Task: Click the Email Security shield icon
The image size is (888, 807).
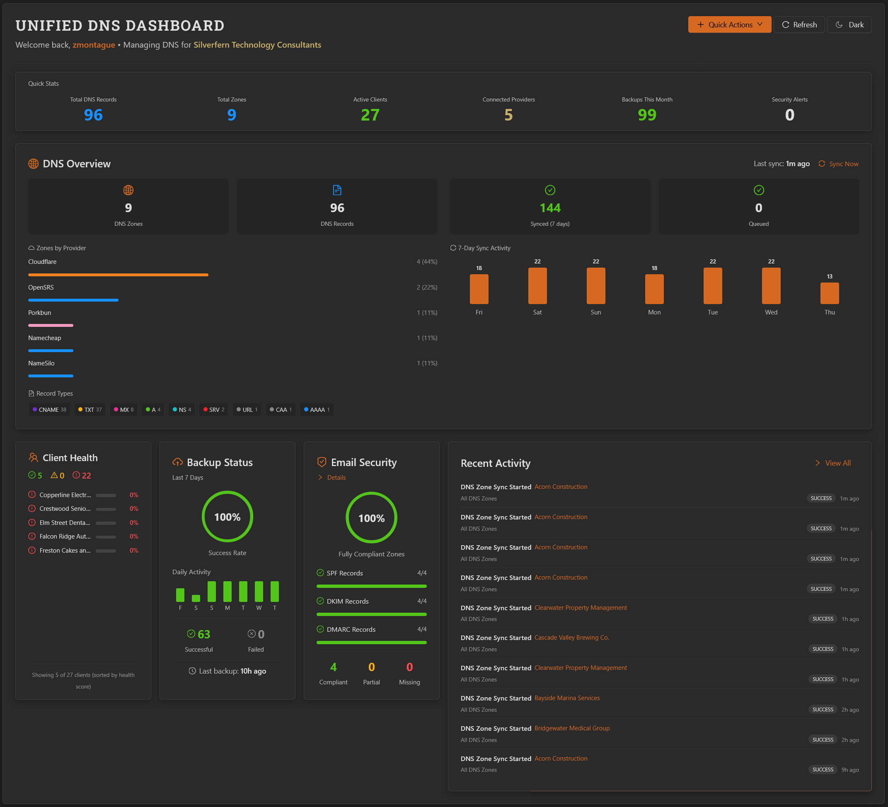Action: click(322, 462)
